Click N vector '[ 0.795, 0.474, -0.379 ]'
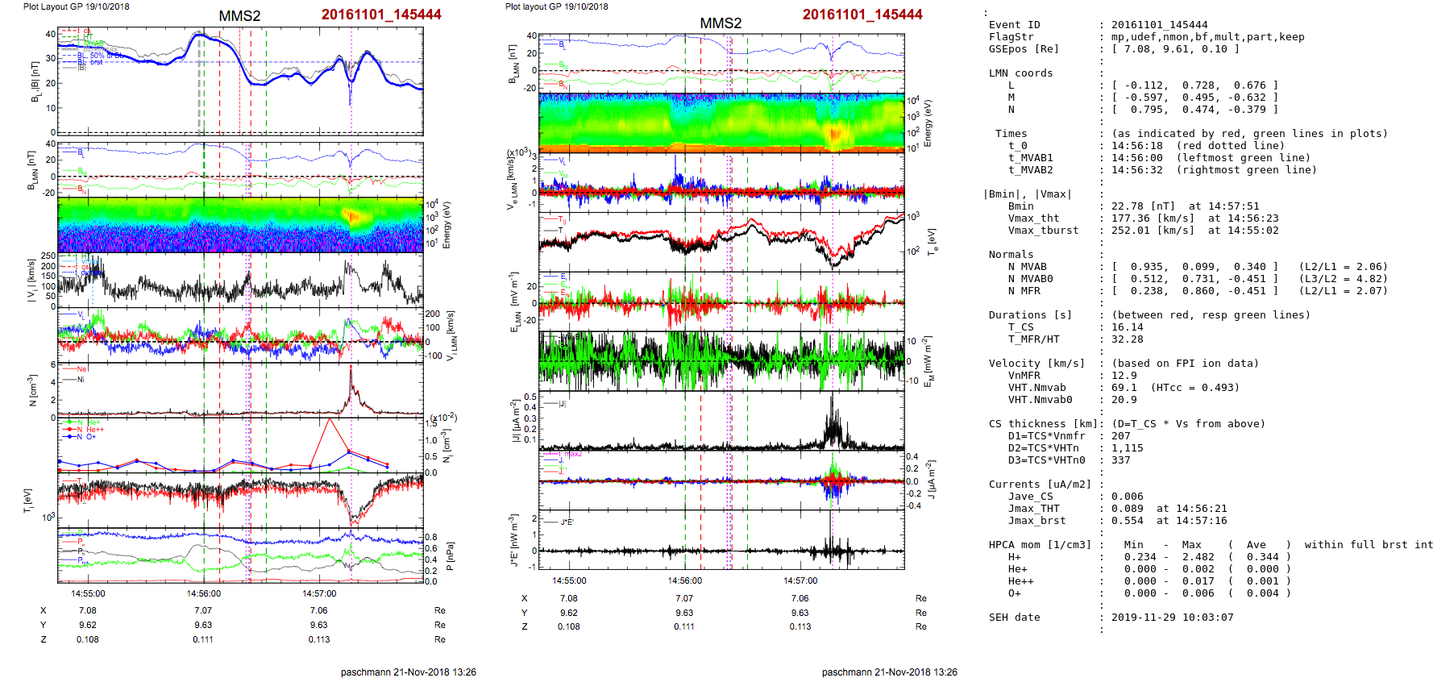The width and height of the screenshot is (1454, 678). point(1194,110)
